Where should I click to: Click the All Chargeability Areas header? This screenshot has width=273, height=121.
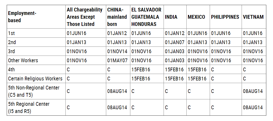click(85, 17)
